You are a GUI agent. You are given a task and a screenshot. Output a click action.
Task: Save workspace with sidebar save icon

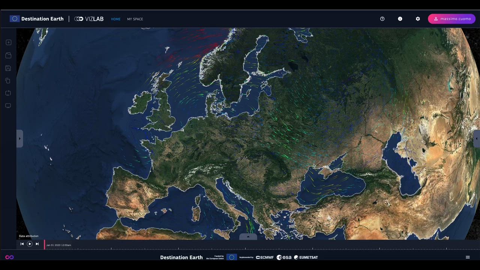[8, 68]
